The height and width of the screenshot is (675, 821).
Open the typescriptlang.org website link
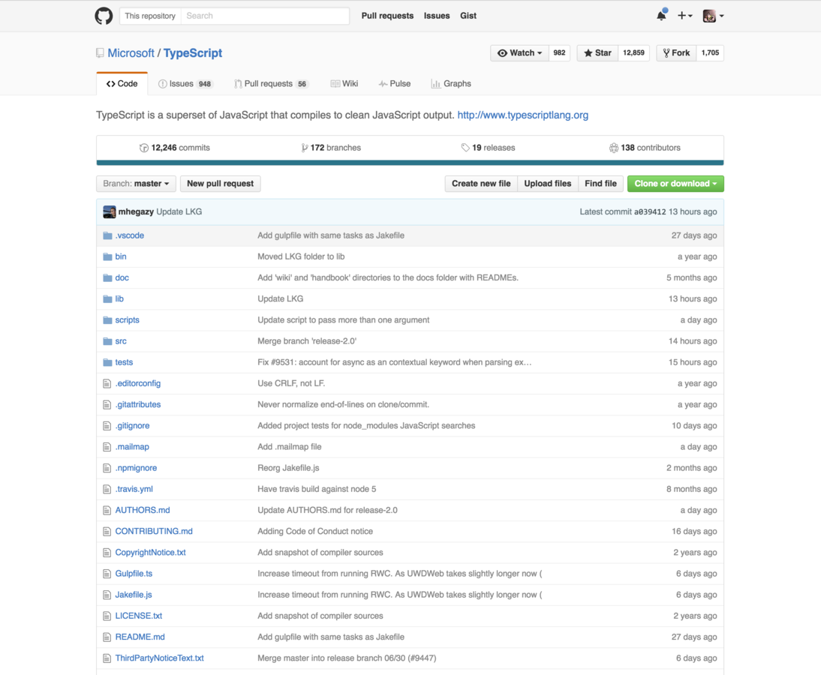click(x=522, y=115)
